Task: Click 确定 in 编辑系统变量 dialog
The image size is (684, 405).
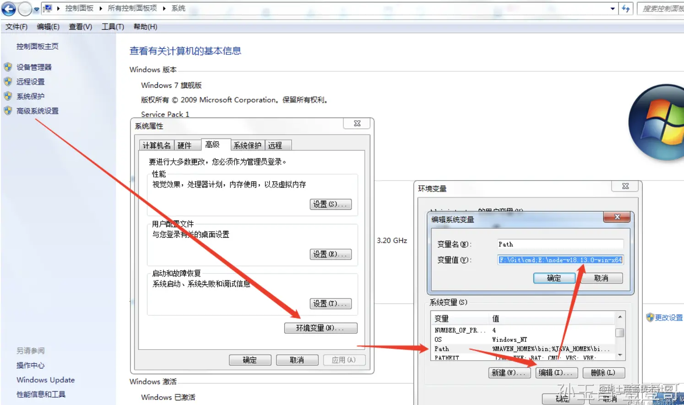Action: pos(554,278)
